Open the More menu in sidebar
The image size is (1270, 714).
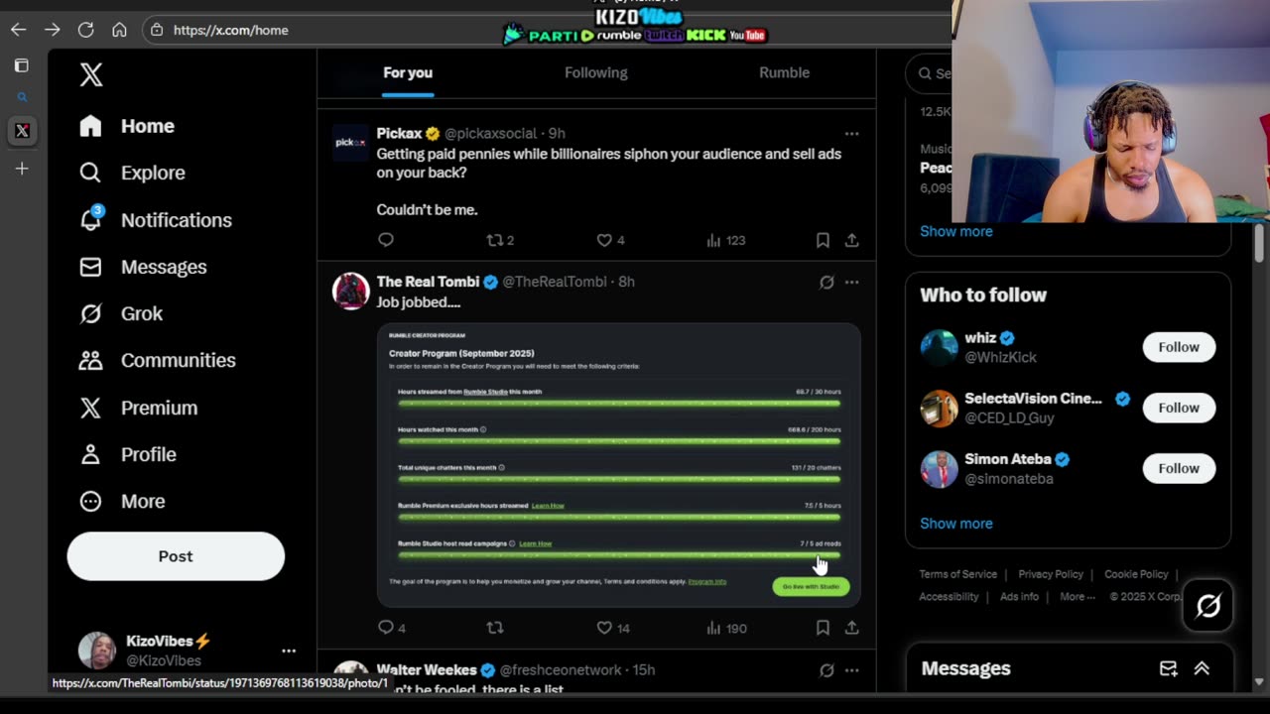[x=121, y=501]
